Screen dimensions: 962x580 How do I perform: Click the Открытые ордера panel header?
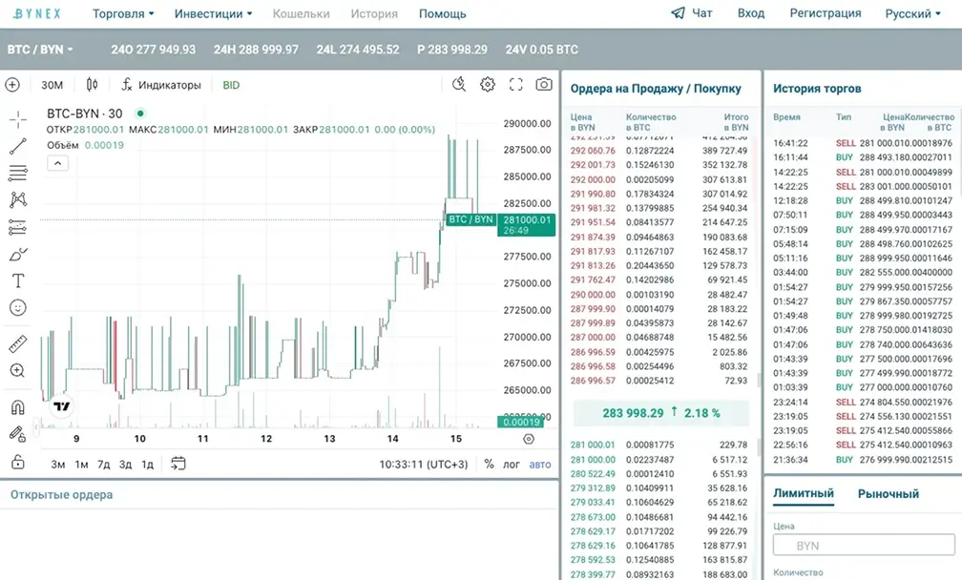click(x=61, y=495)
